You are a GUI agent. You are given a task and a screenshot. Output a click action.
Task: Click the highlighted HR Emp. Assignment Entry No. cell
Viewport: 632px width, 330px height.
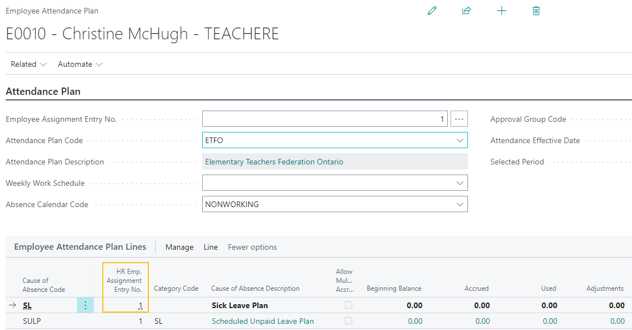125,305
